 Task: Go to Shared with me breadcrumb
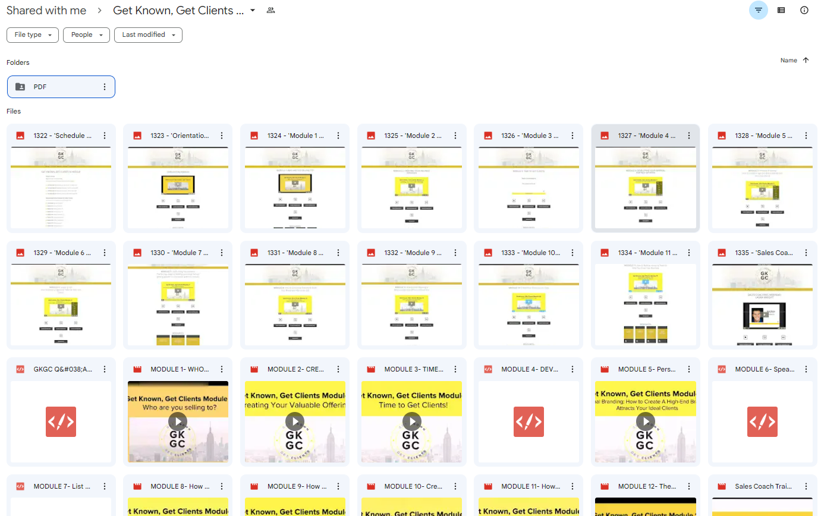point(46,11)
